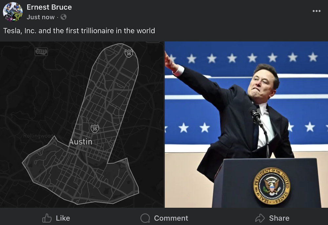Click the speech bubble Comment icon
This screenshot has height=225, width=328.
[x=145, y=218]
